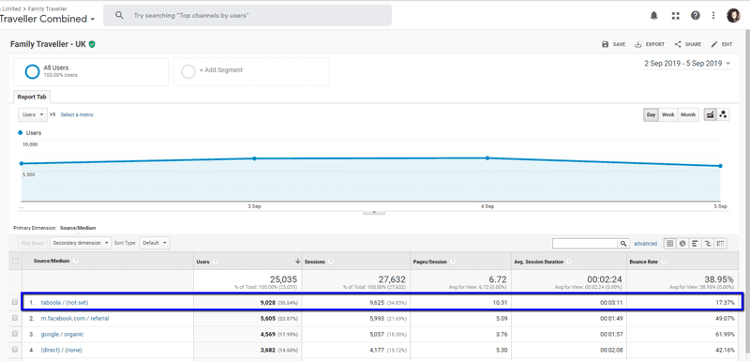Switch the chart to Day granularity
750x361 pixels.
tap(651, 114)
